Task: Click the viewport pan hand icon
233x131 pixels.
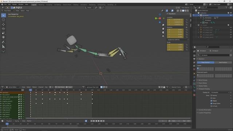Action: coord(163,29)
